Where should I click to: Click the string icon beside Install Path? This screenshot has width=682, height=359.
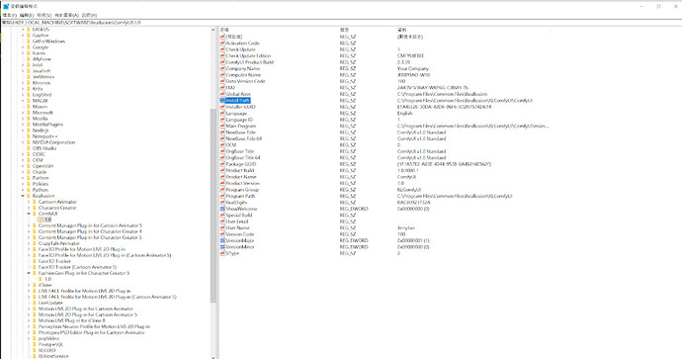(x=222, y=101)
